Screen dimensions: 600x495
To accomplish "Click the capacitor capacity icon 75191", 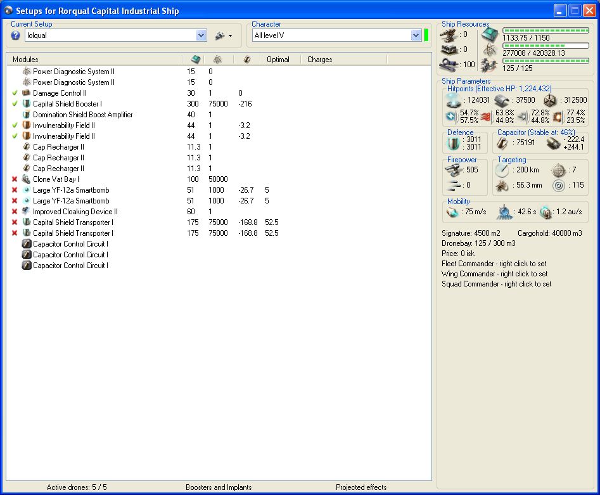I will pyautogui.click(x=502, y=143).
